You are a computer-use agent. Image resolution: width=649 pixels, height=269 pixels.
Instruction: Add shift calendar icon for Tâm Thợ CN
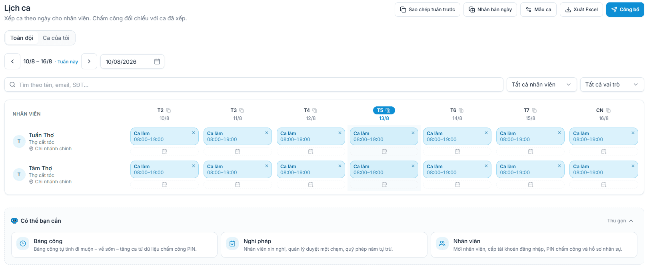[x=604, y=185]
